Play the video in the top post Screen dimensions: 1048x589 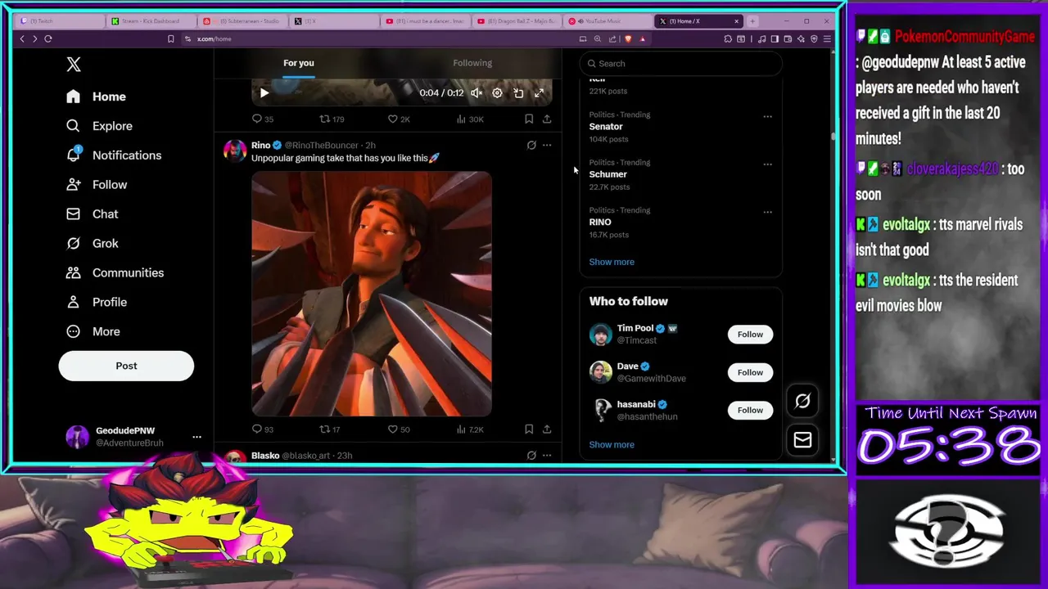pos(264,93)
